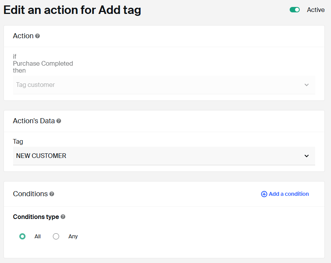Screen dimensions: 331x263
Task: Click the chevron in Tag customer field
Action: click(307, 85)
